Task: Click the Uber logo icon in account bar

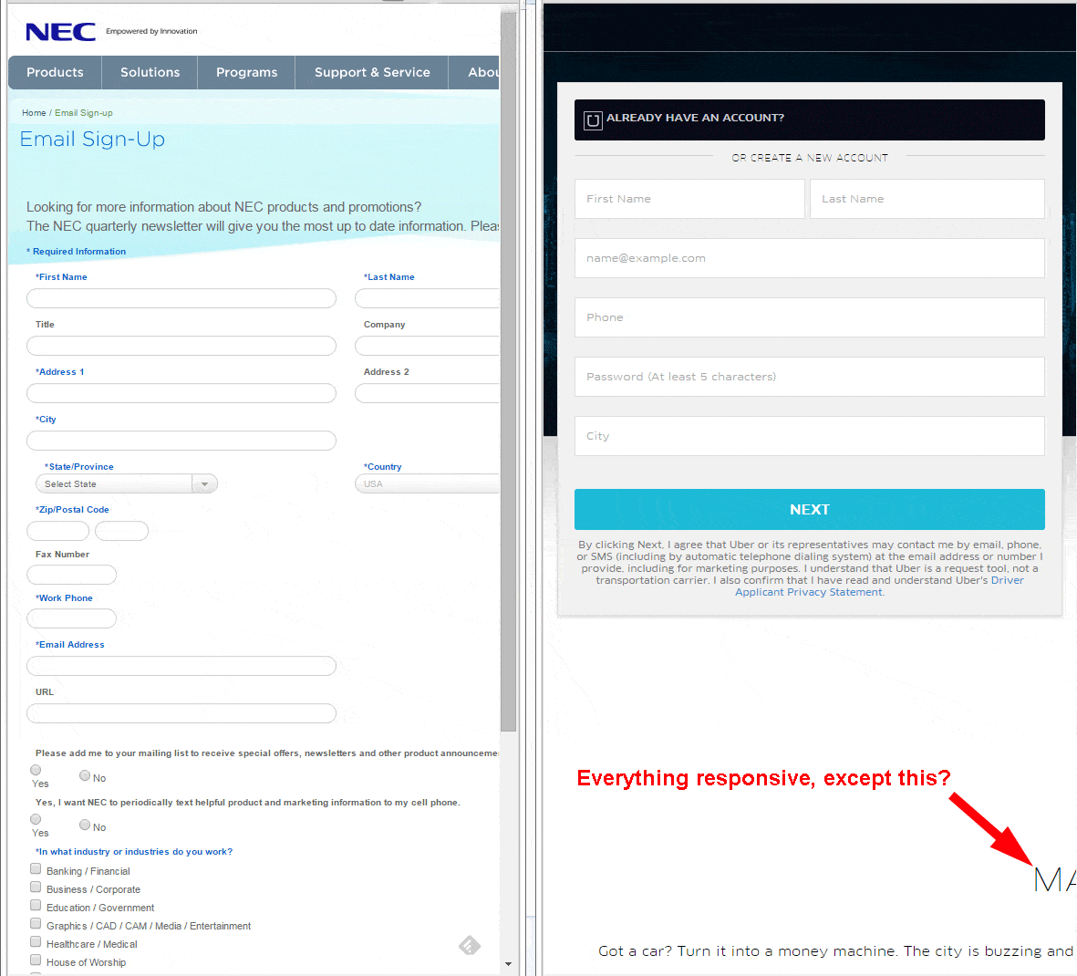Action: [x=593, y=120]
